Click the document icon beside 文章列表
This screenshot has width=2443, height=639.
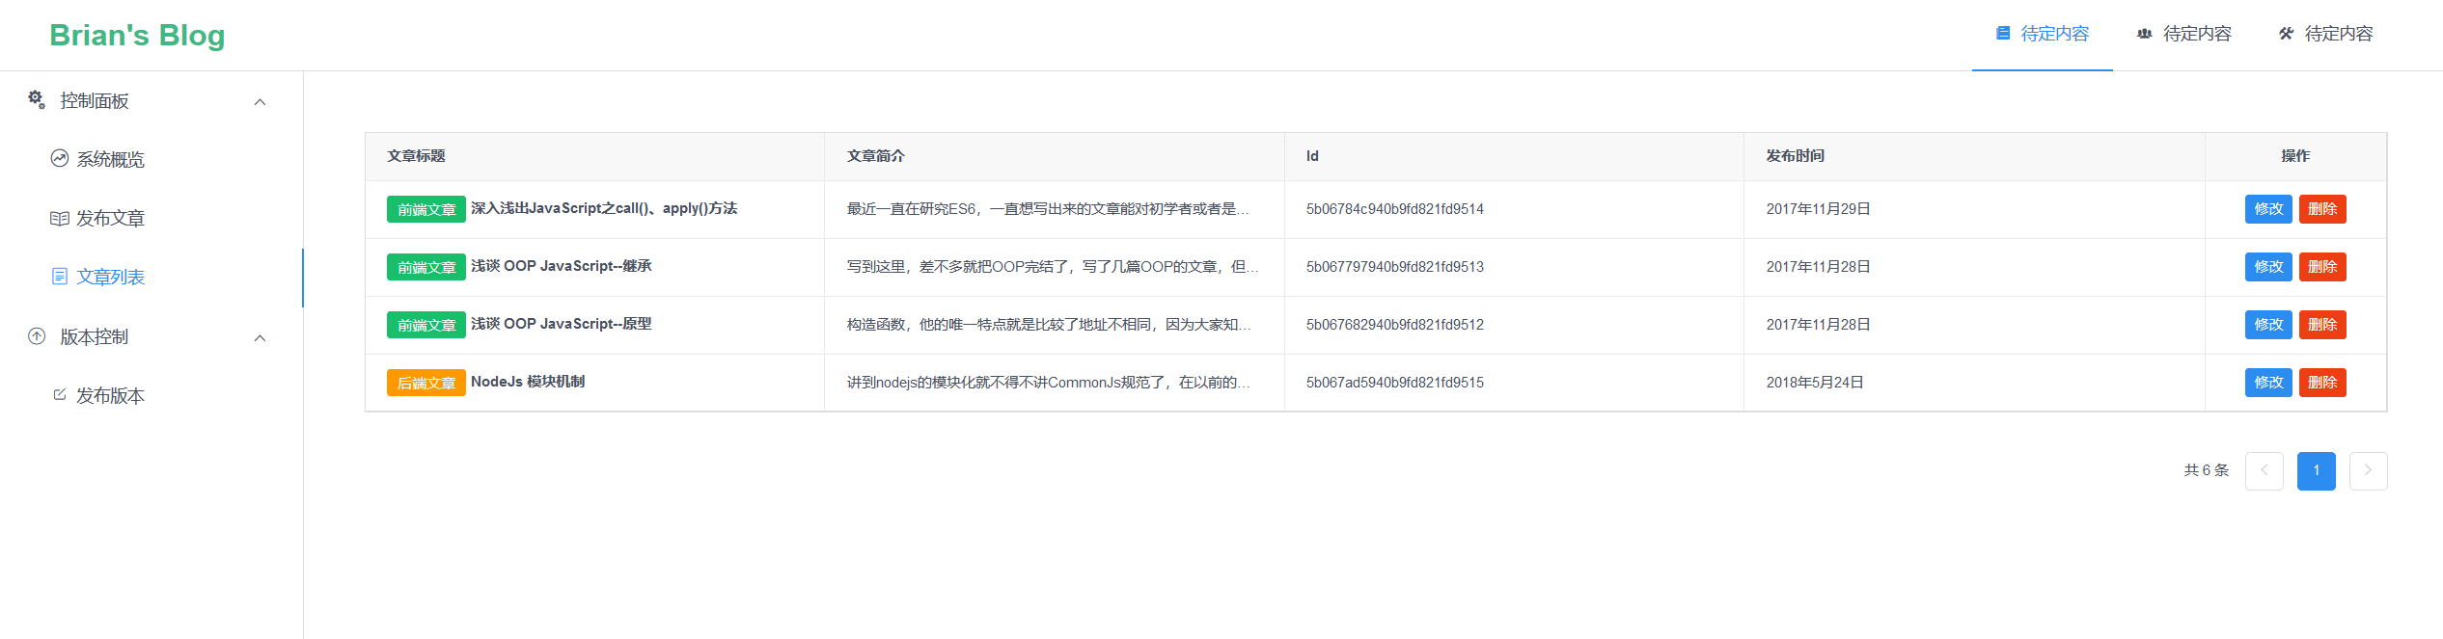point(60,277)
